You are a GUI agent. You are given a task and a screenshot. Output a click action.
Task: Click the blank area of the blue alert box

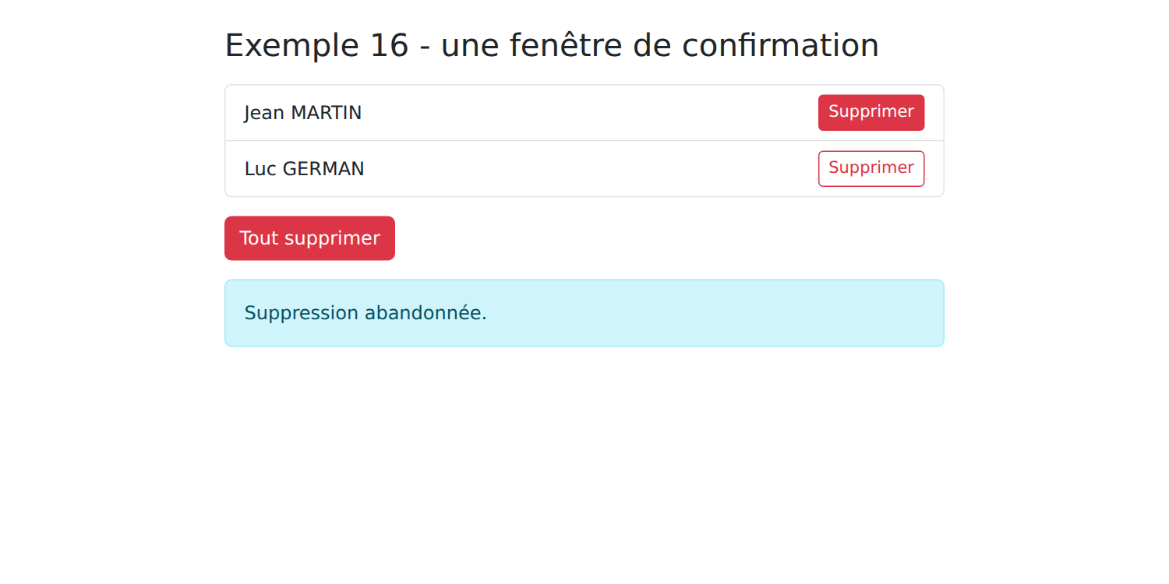pos(701,313)
